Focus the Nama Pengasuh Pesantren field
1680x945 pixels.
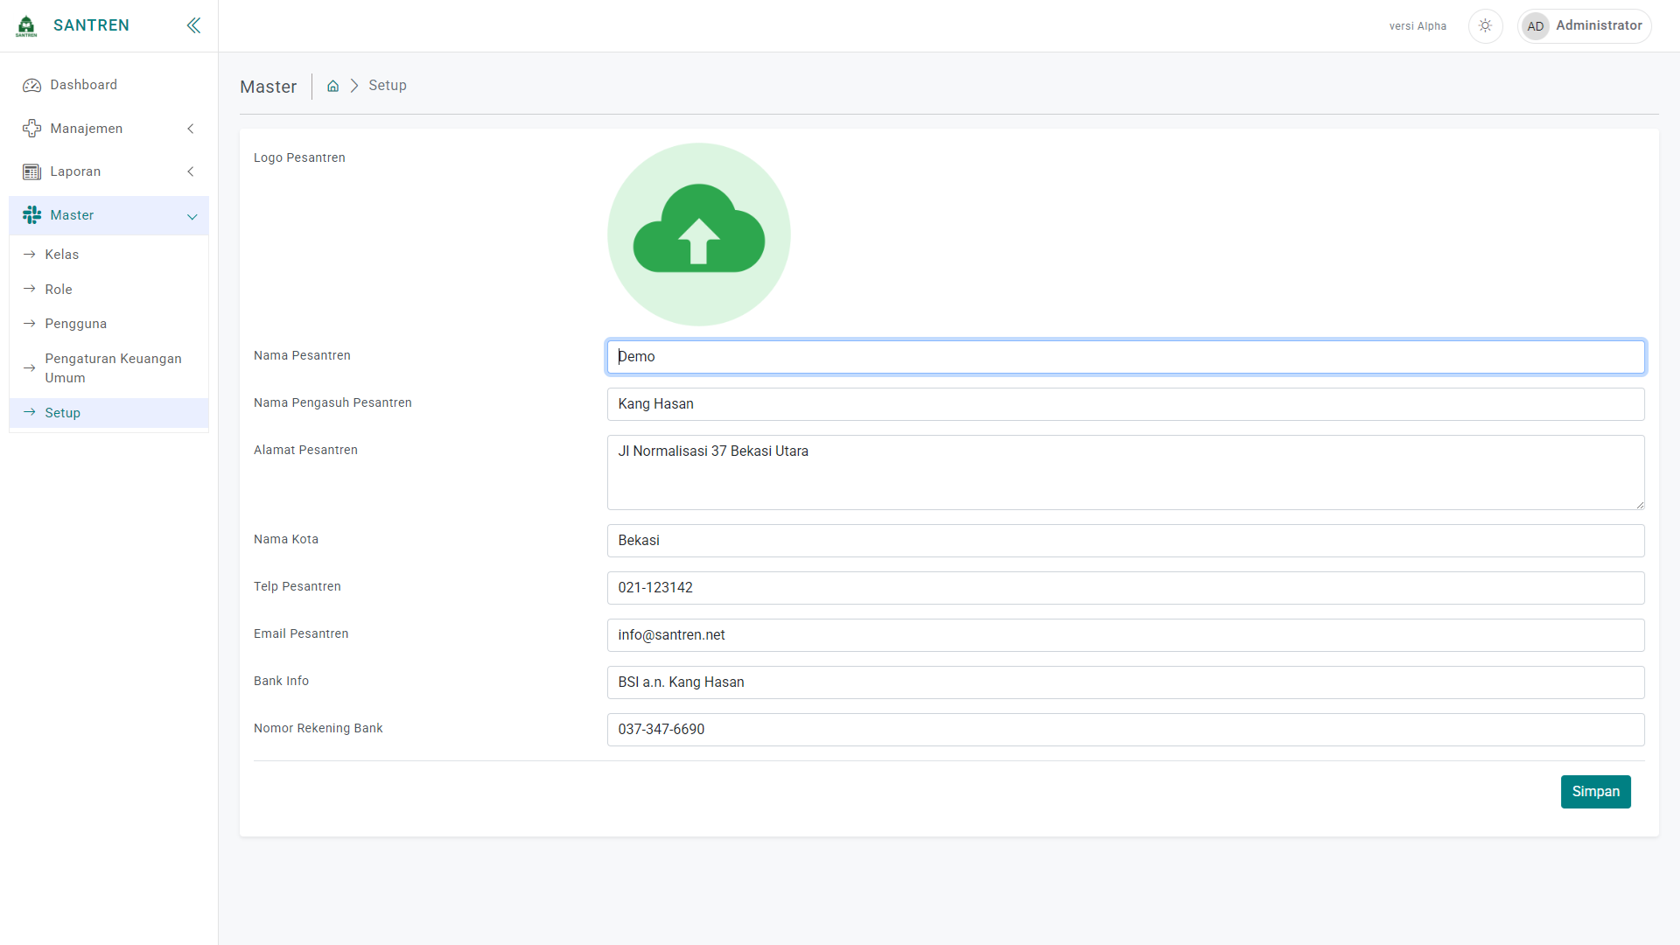(x=1125, y=404)
